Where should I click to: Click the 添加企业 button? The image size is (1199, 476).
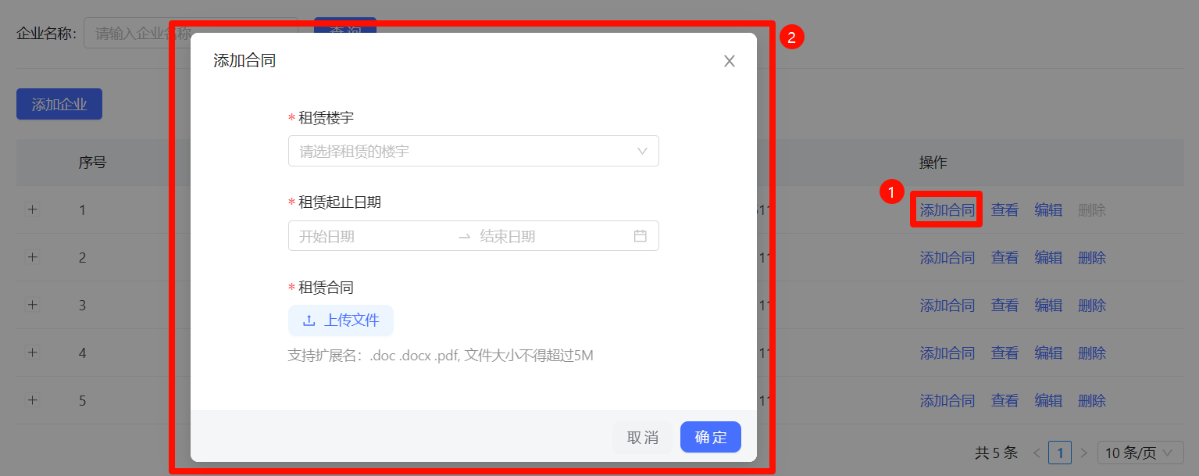[59, 105]
